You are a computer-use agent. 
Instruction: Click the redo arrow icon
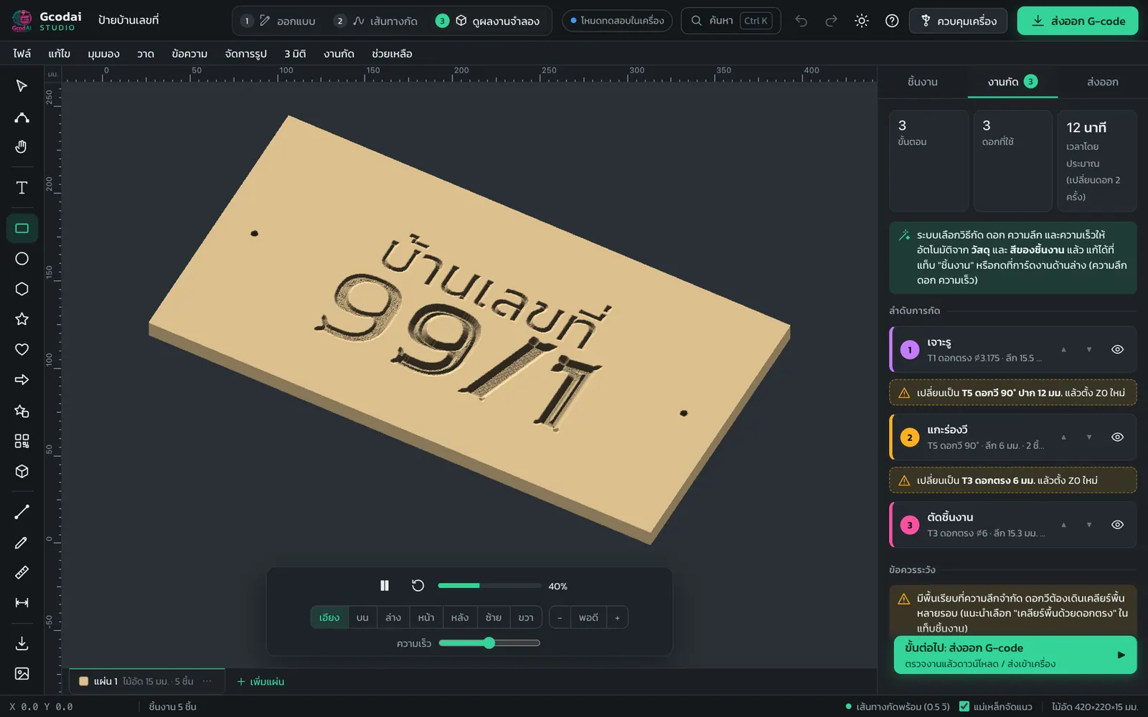tap(832, 21)
